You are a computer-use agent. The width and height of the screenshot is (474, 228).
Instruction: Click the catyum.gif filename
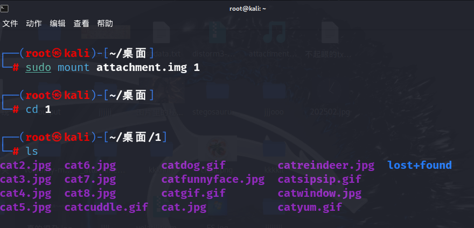(310, 208)
